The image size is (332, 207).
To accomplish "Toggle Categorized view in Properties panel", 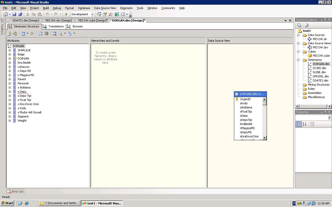I will pos(299,124).
